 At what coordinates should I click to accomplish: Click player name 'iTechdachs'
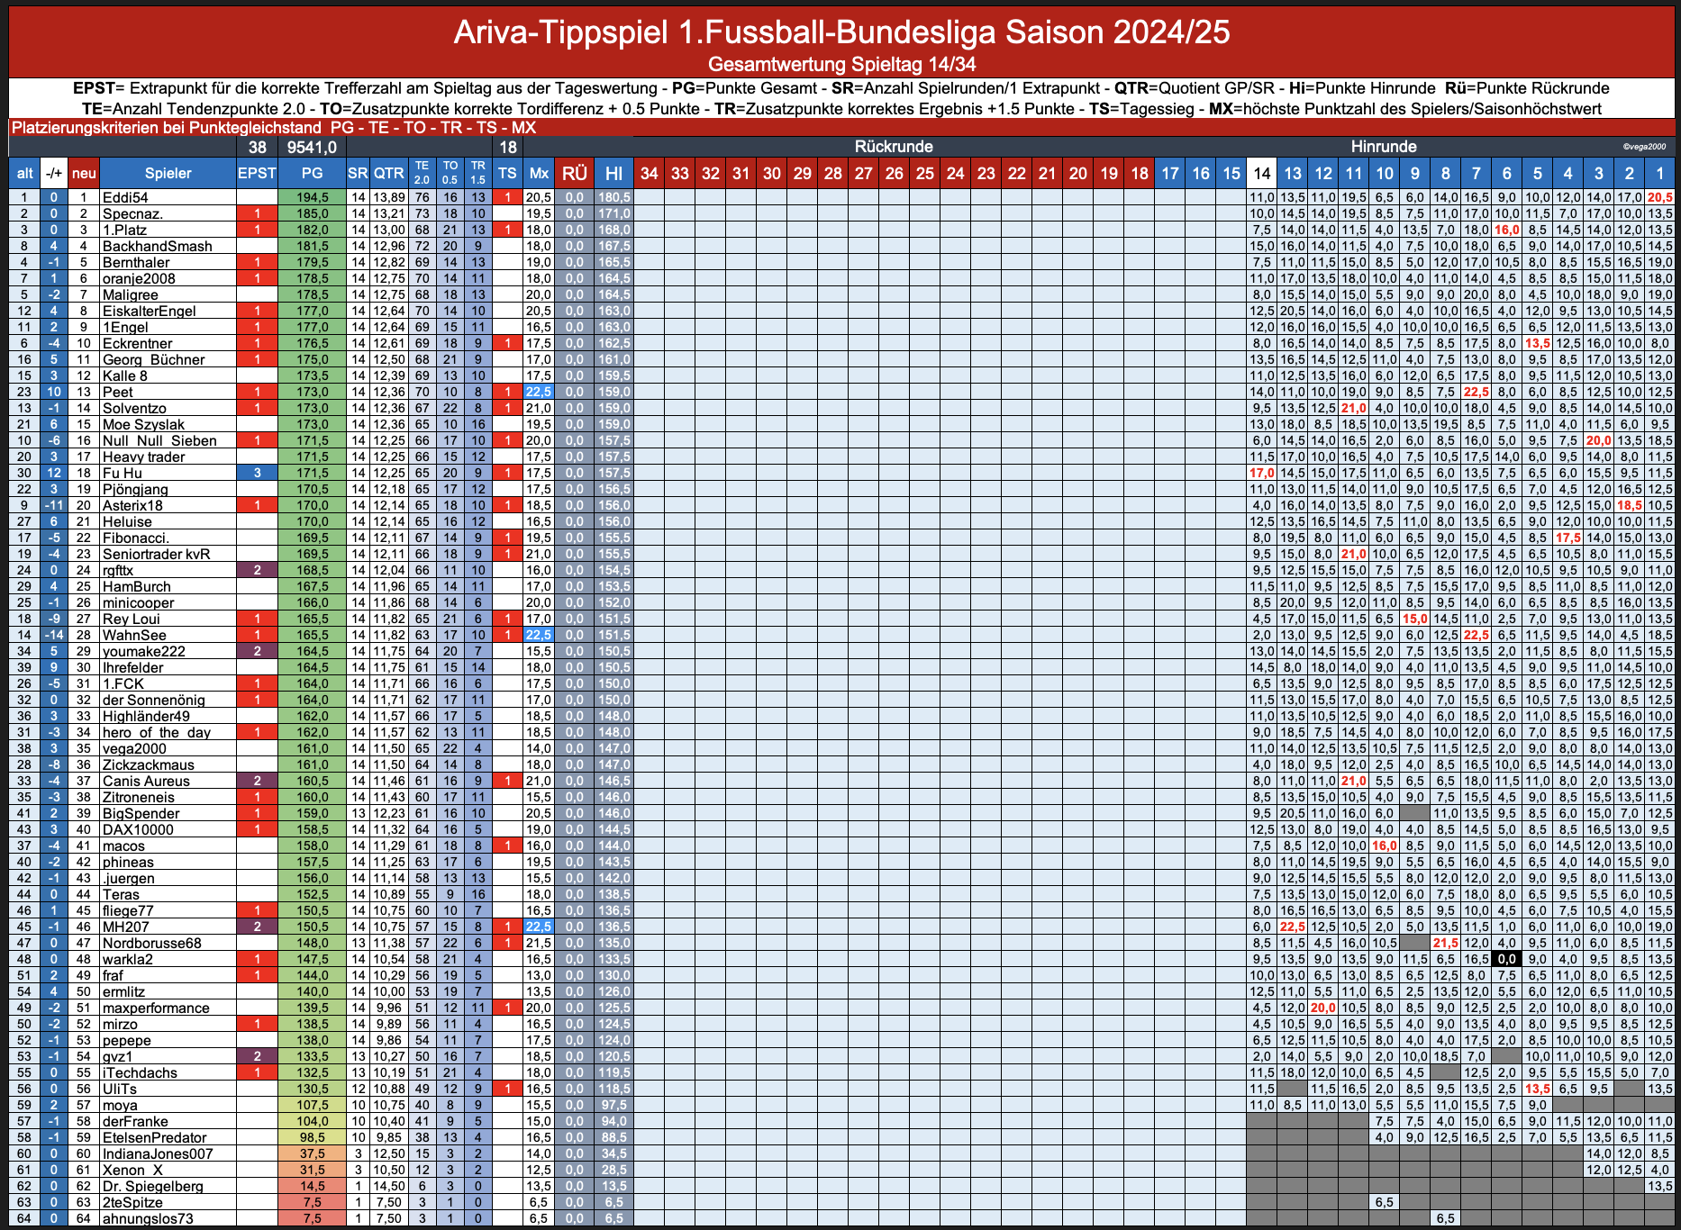[x=140, y=1072]
